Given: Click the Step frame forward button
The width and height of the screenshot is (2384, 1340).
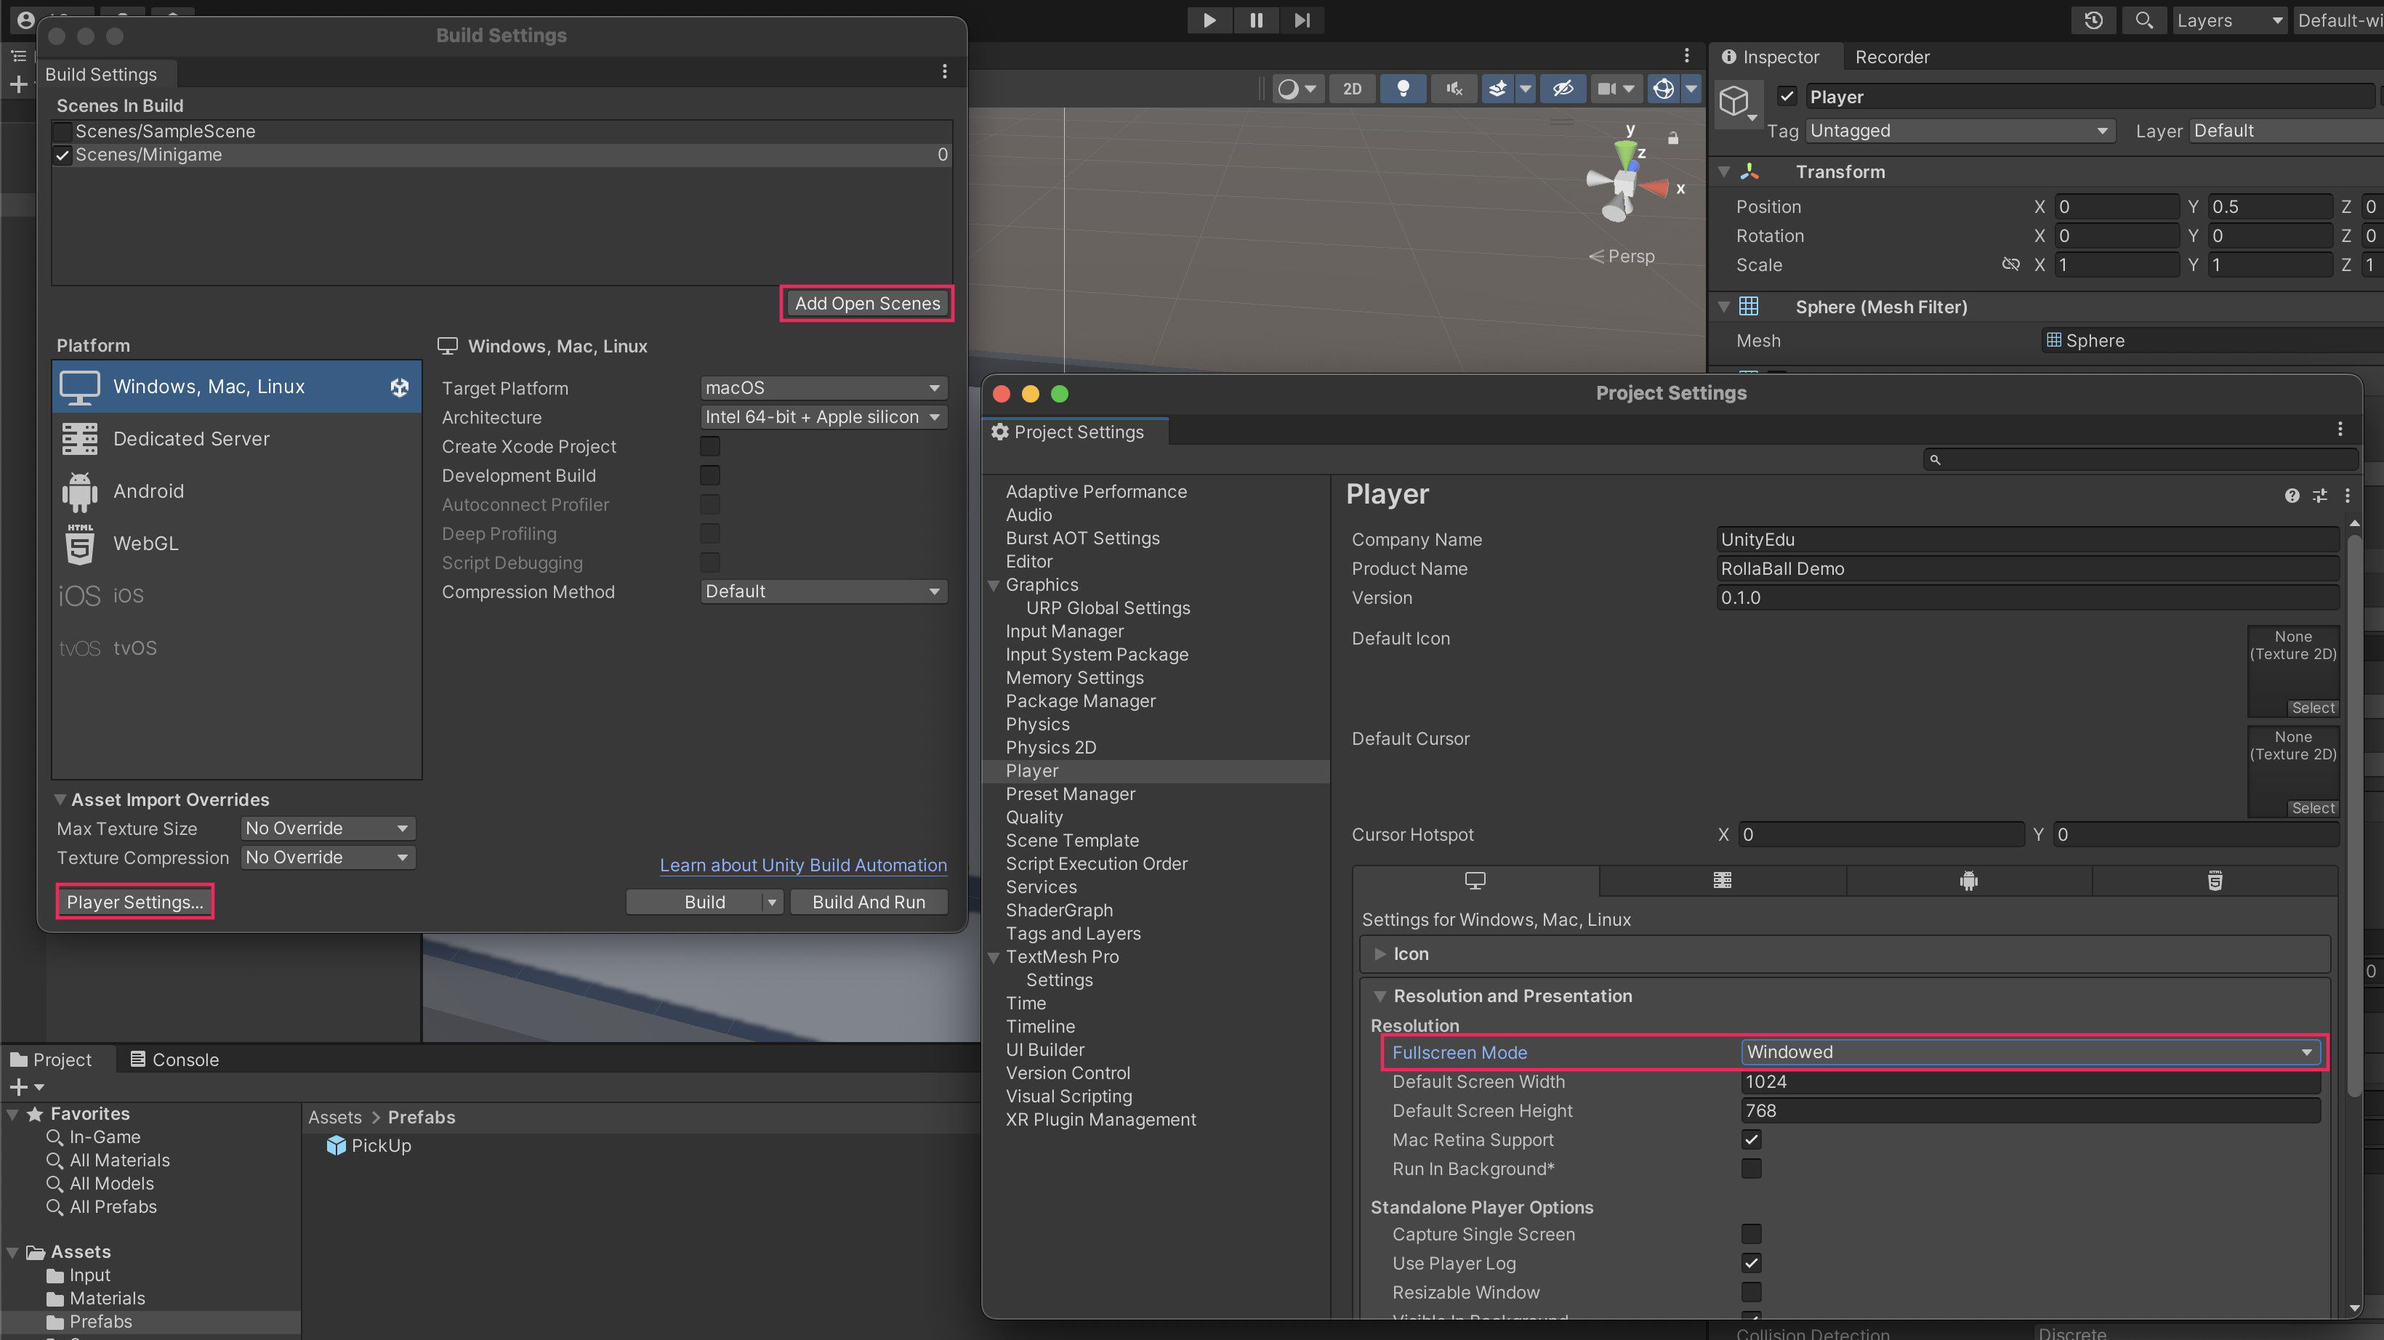Looking at the screenshot, I should (1302, 20).
